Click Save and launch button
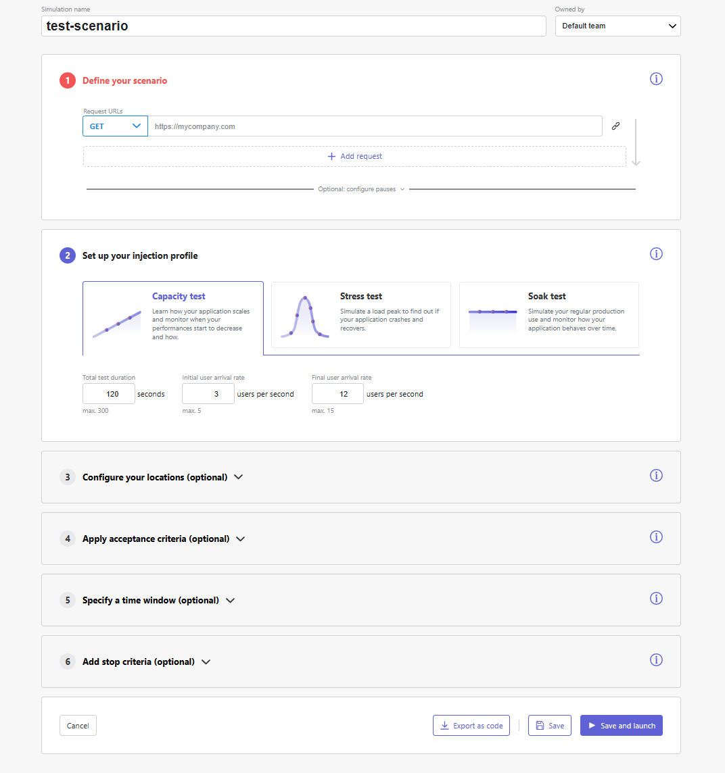The height and width of the screenshot is (773, 725). (x=622, y=726)
